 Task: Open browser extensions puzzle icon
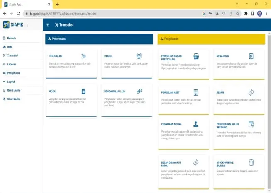[x=246, y=13]
